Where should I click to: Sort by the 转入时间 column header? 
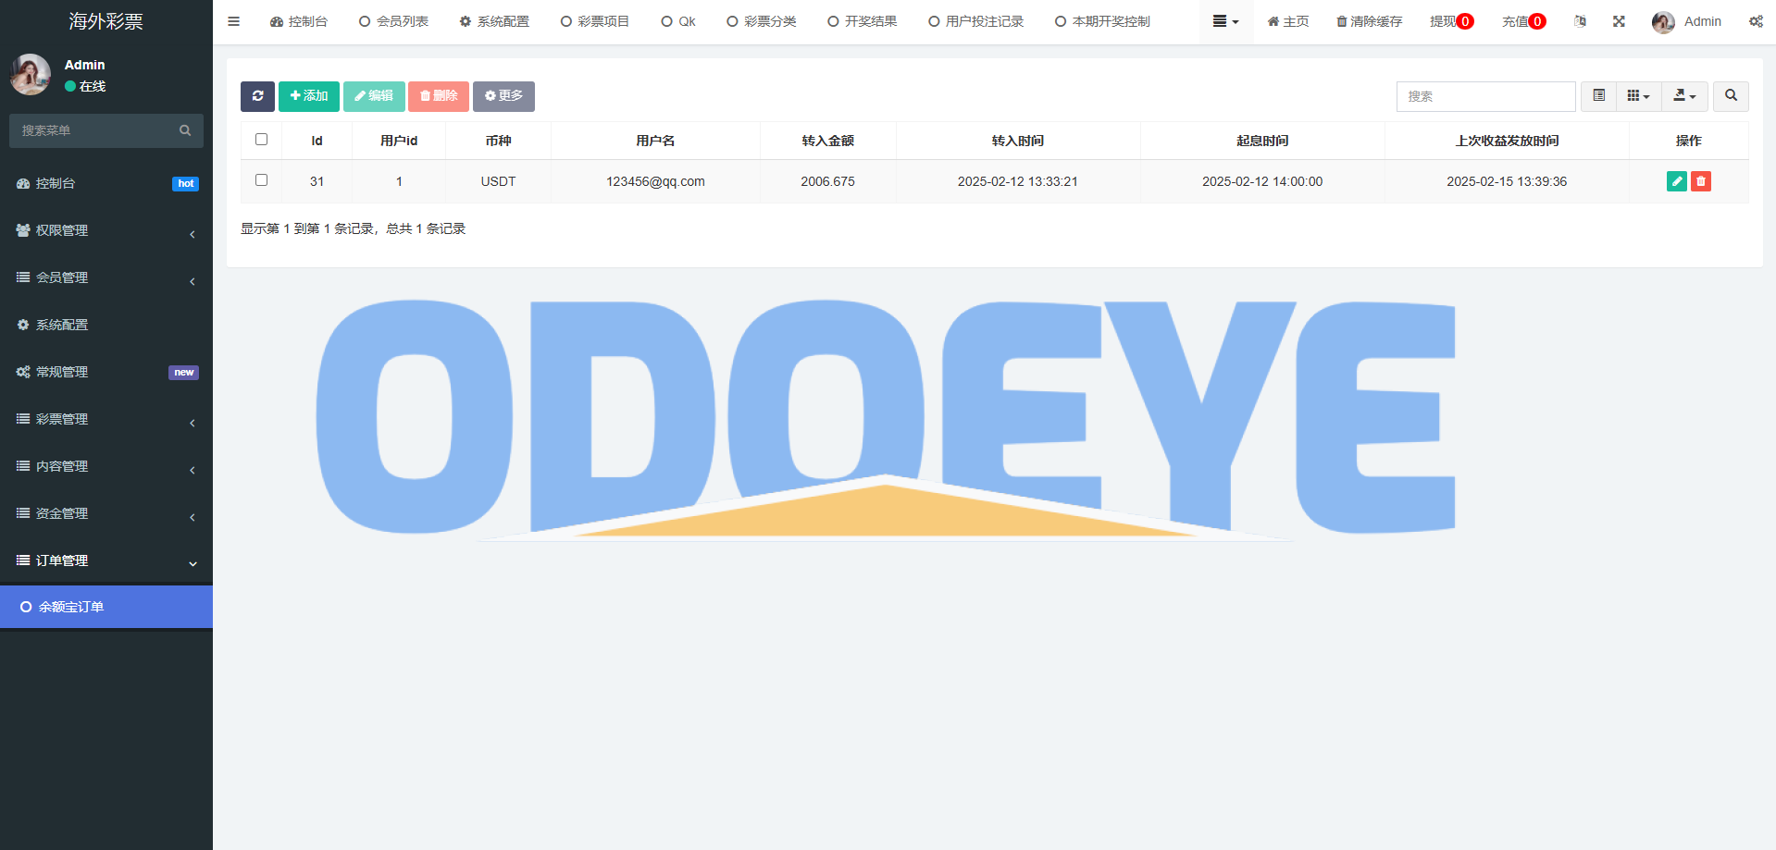click(1017, 141)
